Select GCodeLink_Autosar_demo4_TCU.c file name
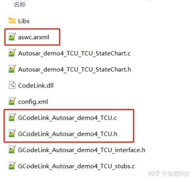 [68, 118]
